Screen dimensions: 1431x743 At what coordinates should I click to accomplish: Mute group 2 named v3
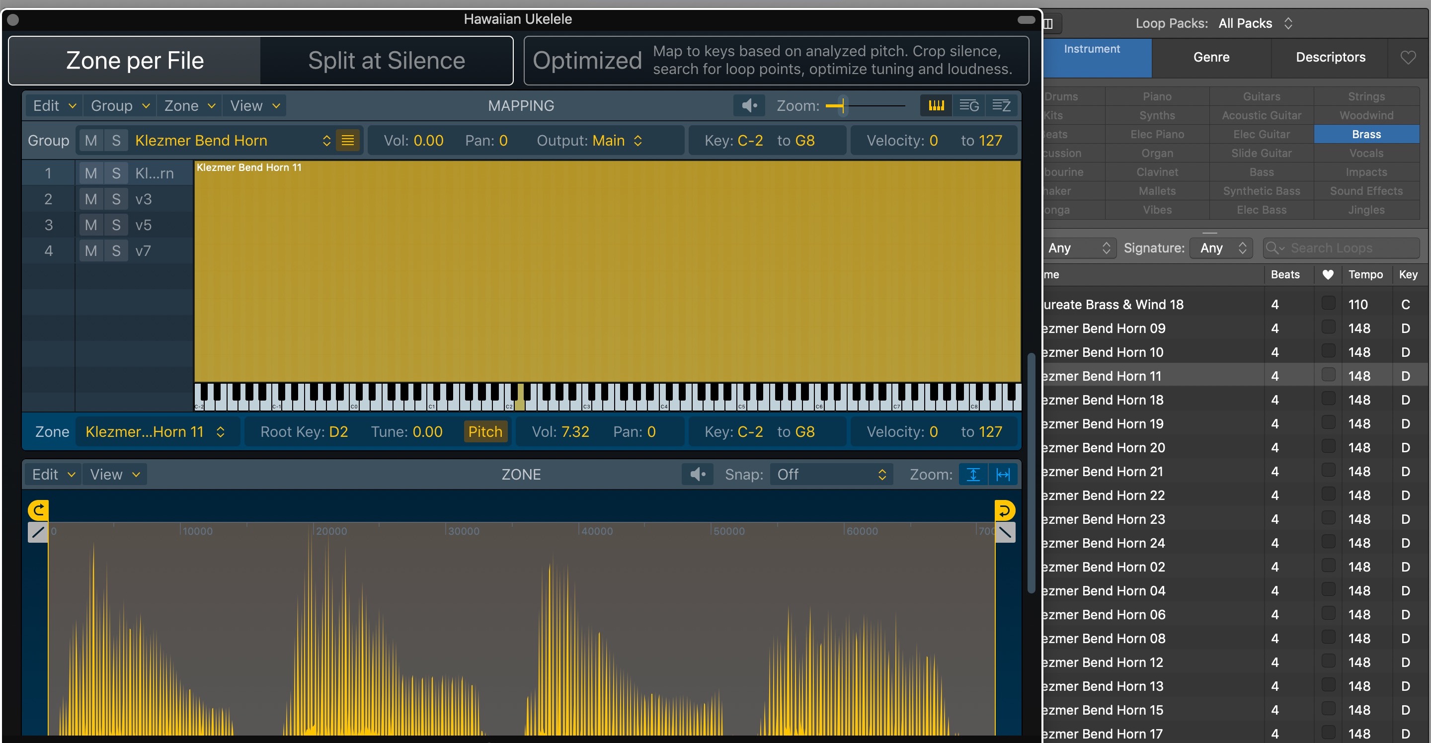90,199
